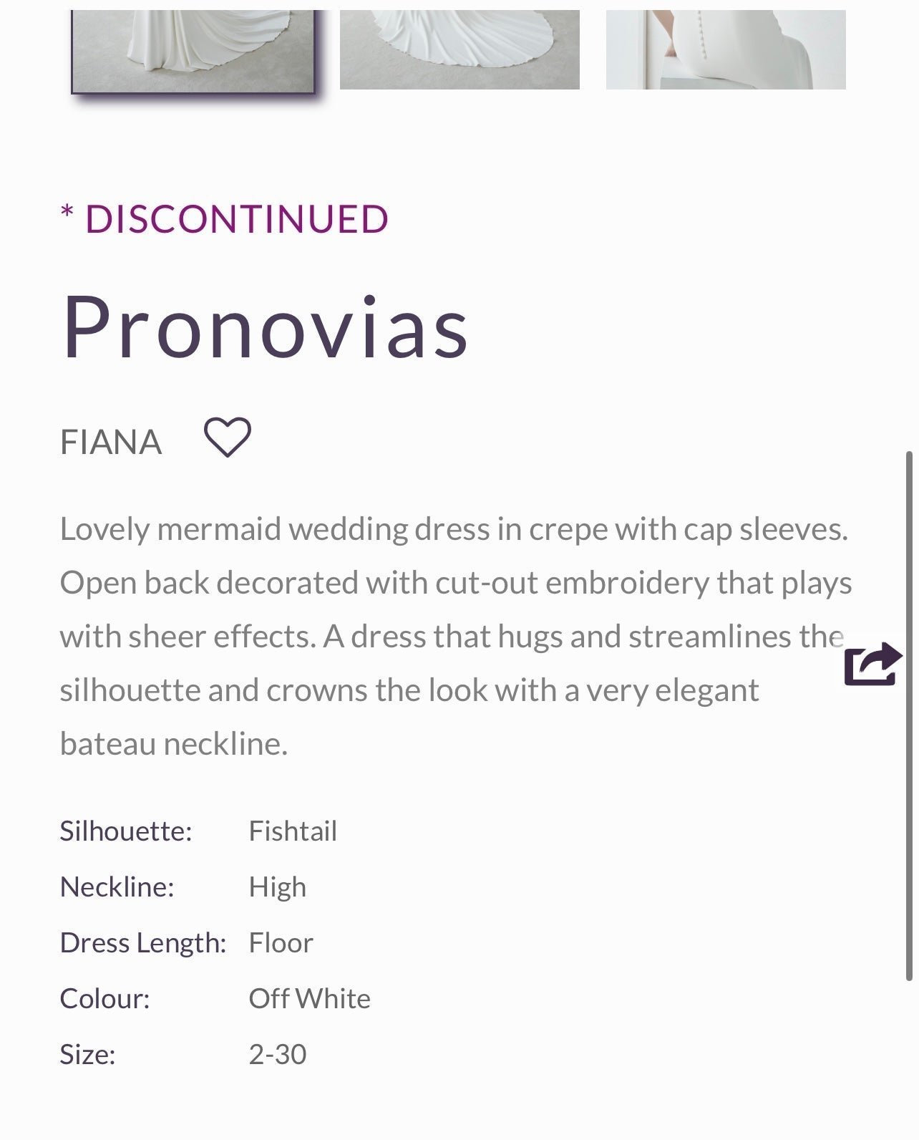The width and height of the screenshot is (919, 1140).
Task: Click the 2-30 size value
Action: pyautogui.click(x=278, y=1055)
